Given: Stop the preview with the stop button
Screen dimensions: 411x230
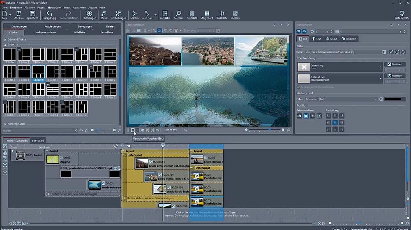Looking at the screenshot, I should tap(132, 130).
